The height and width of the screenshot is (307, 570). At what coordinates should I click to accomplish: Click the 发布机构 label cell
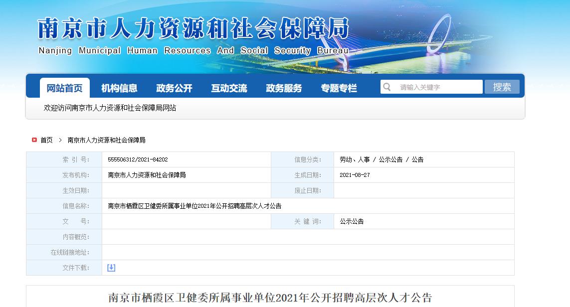tap(64, 175)
